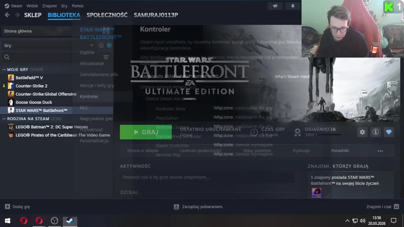The image size is (404, 227).
Task: Switch to the SKLEP tab
Action: coord(33,15)
